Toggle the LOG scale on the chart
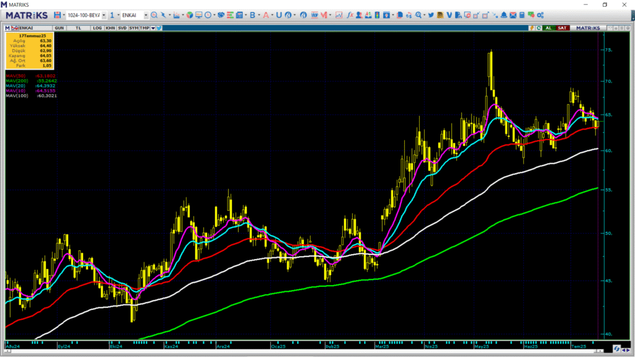Screen dimensions: 635x357 pos(96,28)
